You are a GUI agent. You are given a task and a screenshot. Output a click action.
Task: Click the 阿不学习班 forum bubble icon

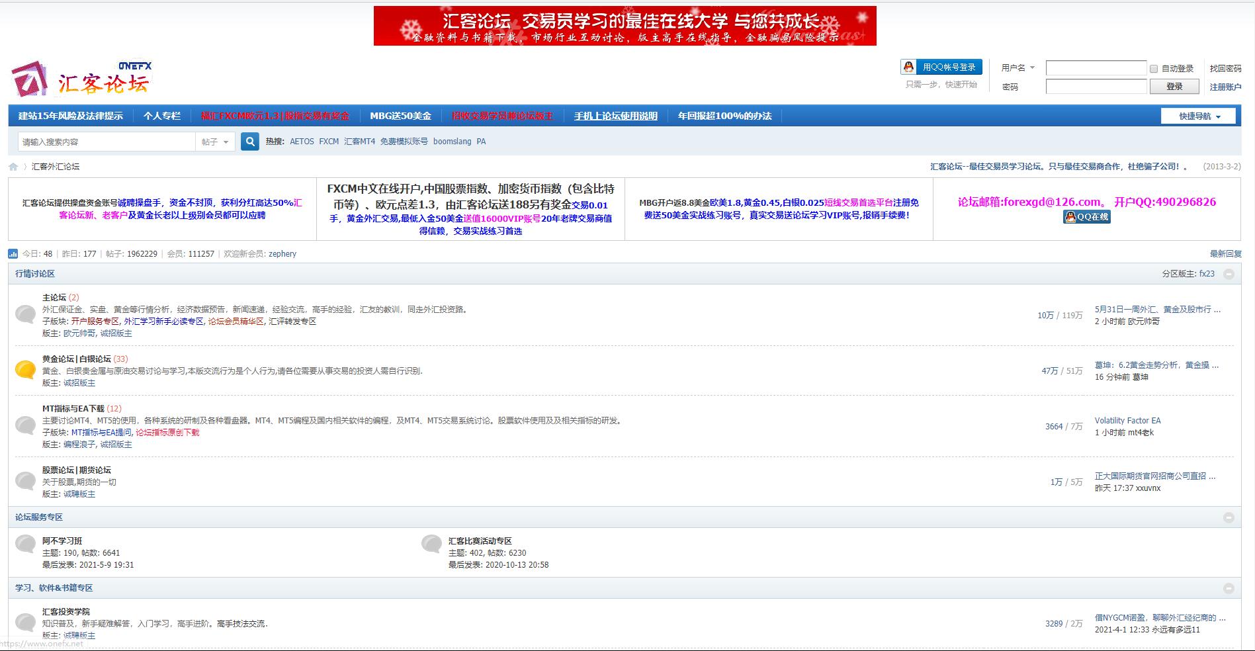pos(25,544)
